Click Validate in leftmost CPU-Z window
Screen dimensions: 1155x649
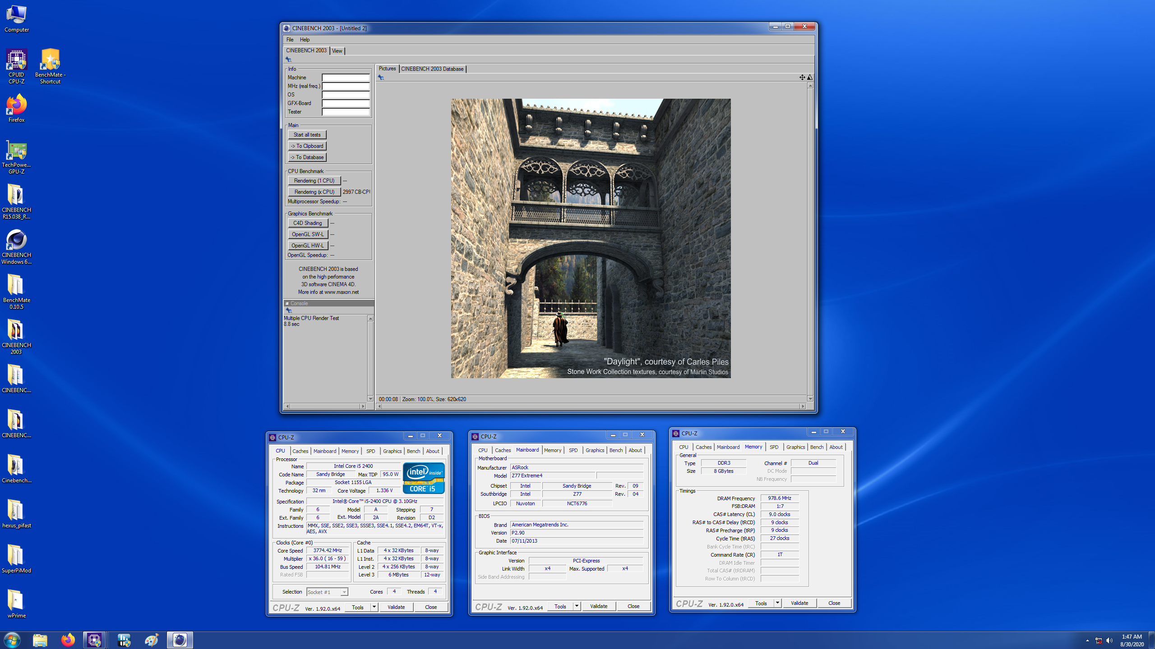(x=396, y=607)
